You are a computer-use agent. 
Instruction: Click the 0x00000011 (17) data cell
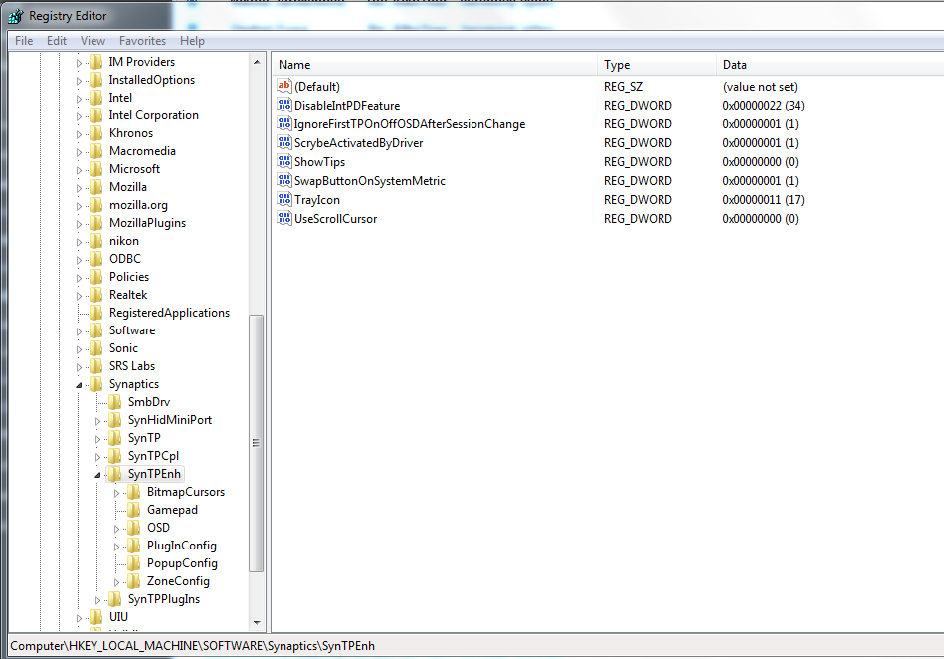[763, 200]
